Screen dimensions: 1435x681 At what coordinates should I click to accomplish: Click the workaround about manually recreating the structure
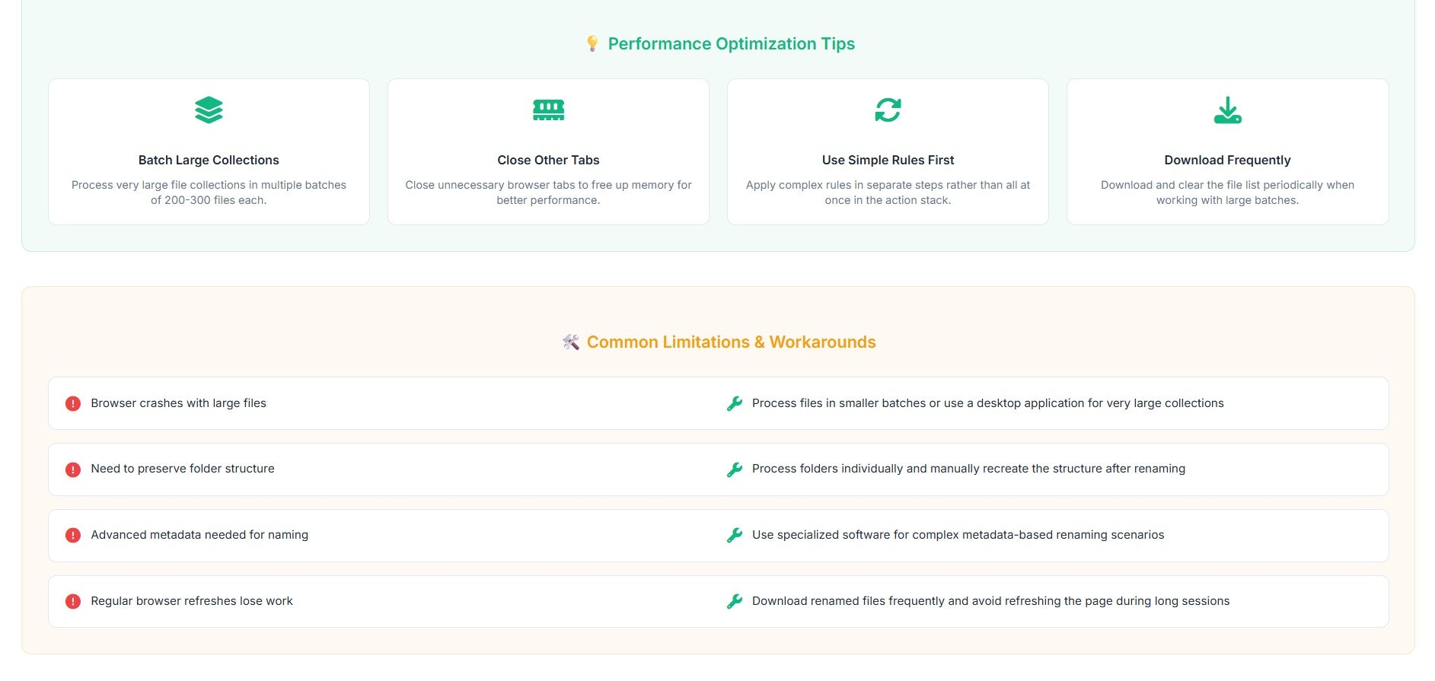click(968, 469)
